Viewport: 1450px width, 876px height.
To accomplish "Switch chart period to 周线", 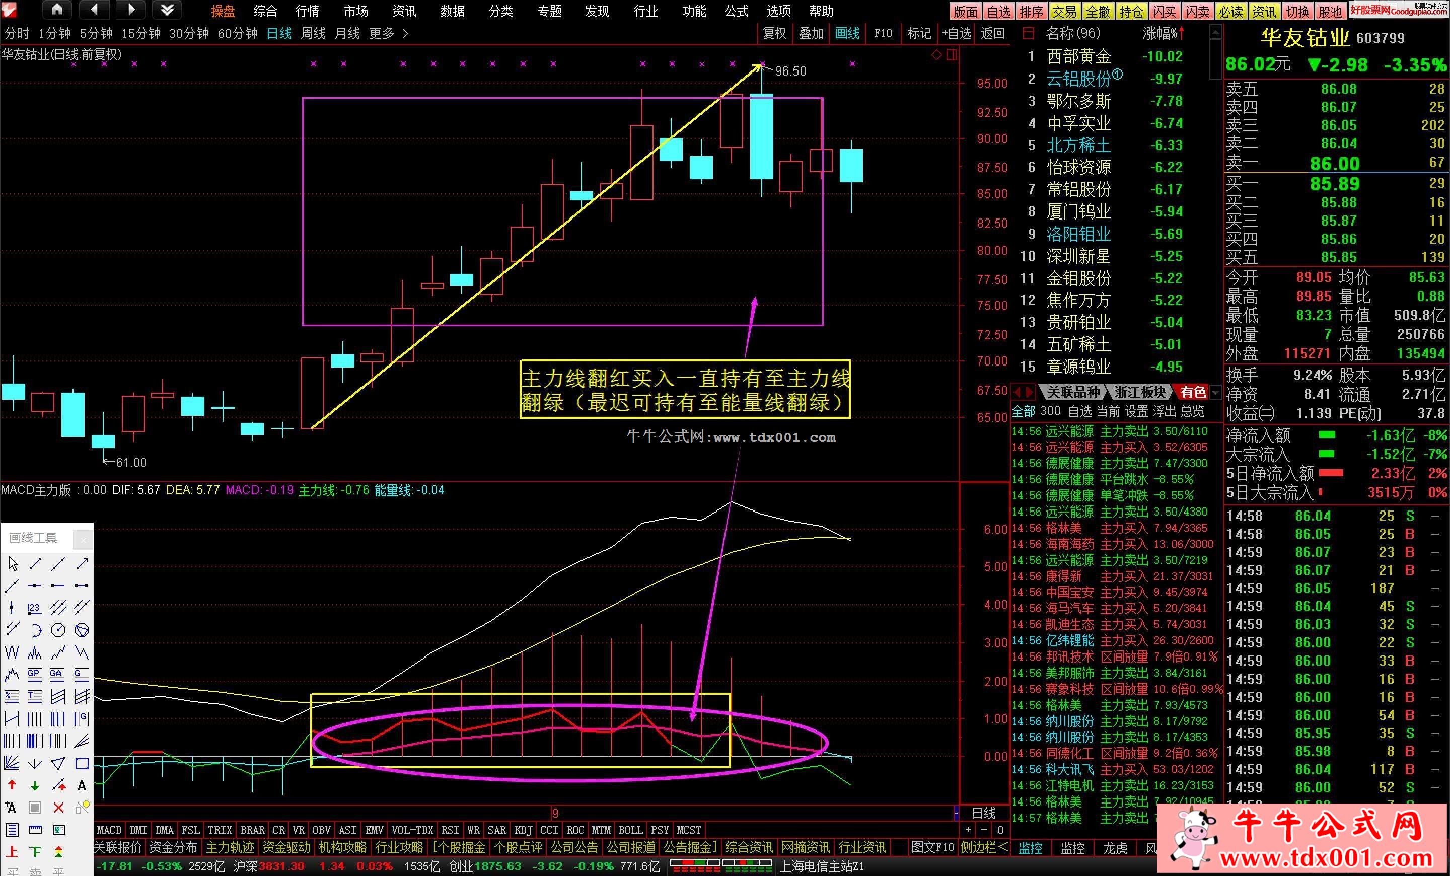I will 313,34.
